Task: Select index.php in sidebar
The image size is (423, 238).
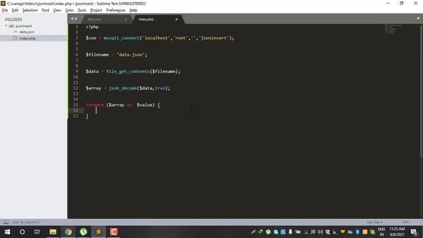Action: coord(28,38)
